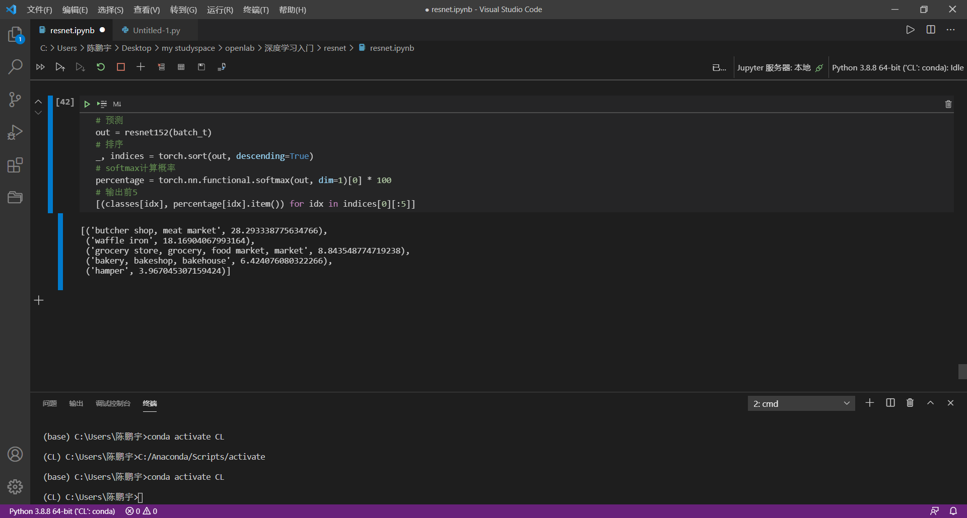This screenshot has height=518, width=967.
Task: Open the feedback icon in status bar
Action: tap(934, 511)
